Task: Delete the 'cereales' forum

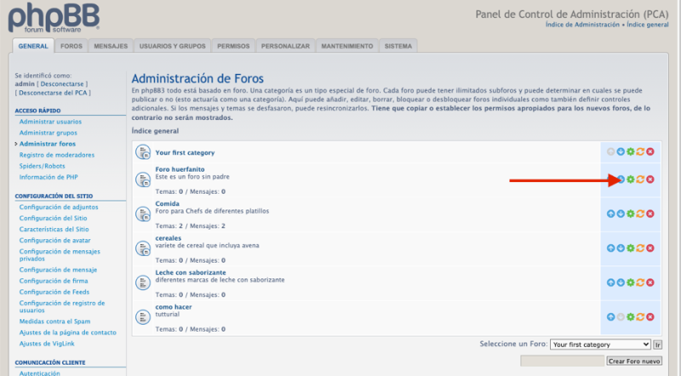Action: tap(650, 248)
